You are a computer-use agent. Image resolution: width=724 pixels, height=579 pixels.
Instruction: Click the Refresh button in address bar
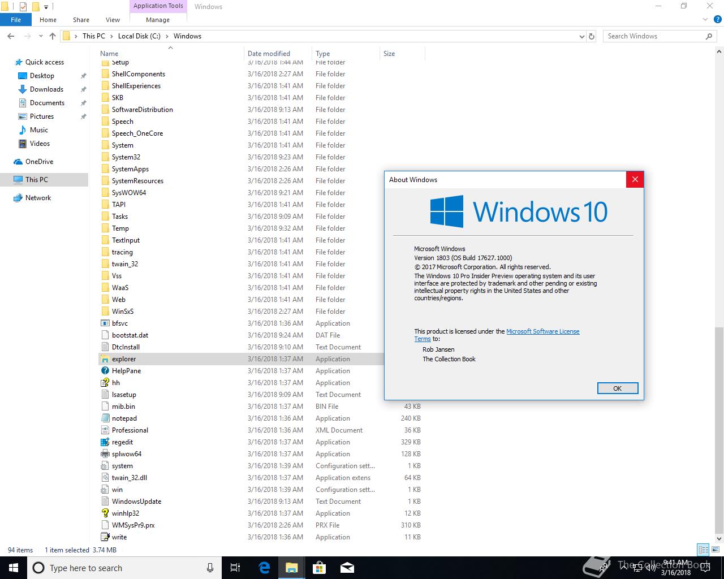592,36
